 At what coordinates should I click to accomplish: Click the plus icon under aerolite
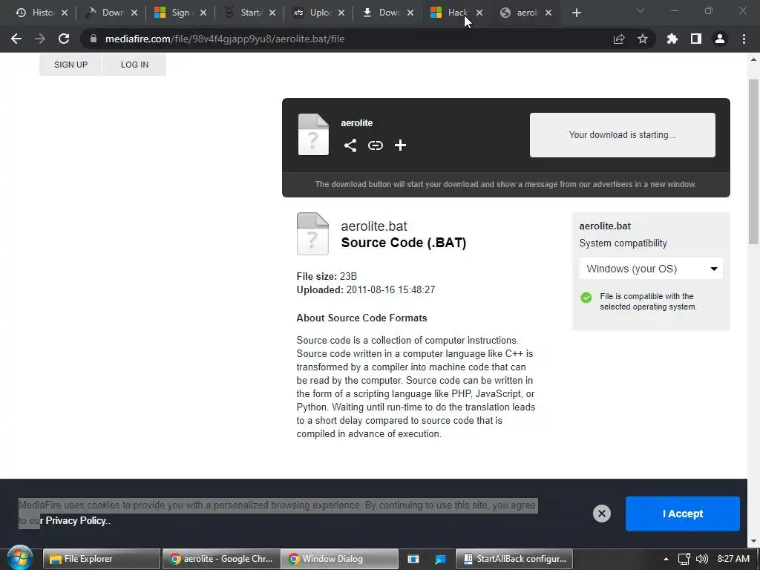pyautogui.click(x=400, y=145)
